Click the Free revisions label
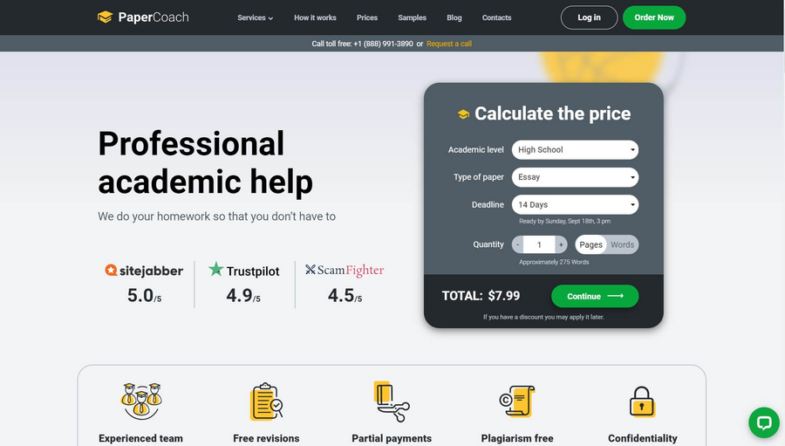The height and width of the screenshot is (446, 785). [x=266, y=438]
